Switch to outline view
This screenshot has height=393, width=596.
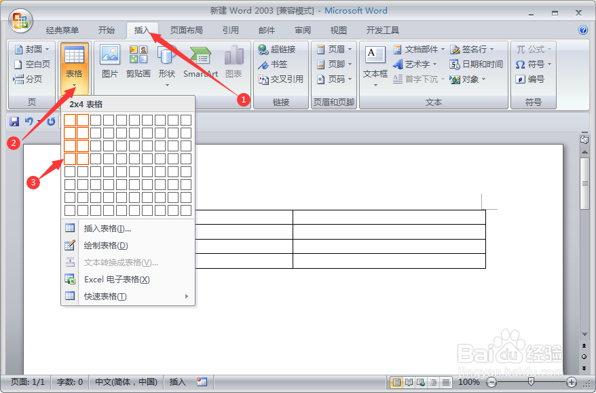(433, 382)
